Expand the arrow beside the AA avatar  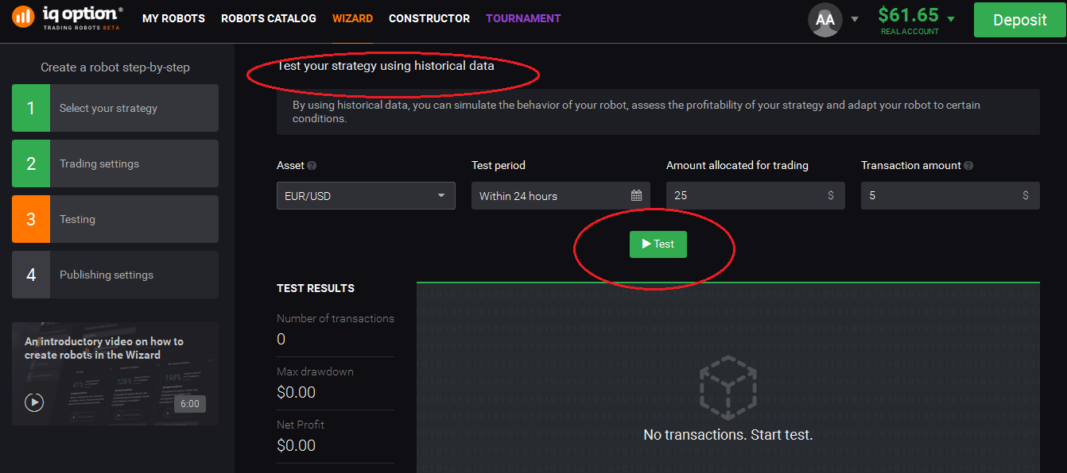[855, 19]
